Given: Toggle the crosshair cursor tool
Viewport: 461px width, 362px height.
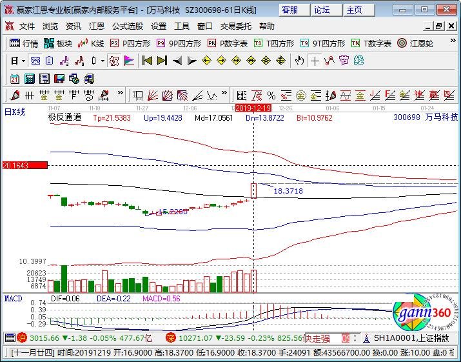Looking at the screenshot, I should tap(315, 61).
